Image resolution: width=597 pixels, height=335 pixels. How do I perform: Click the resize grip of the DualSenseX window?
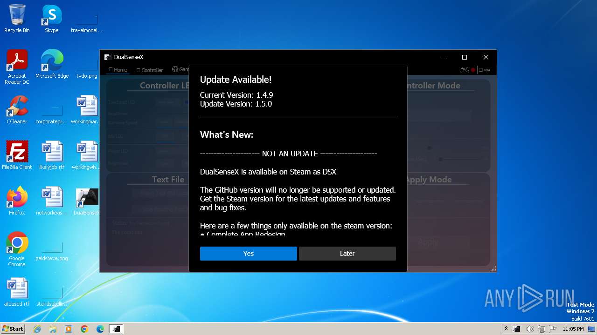click(493, 269)
